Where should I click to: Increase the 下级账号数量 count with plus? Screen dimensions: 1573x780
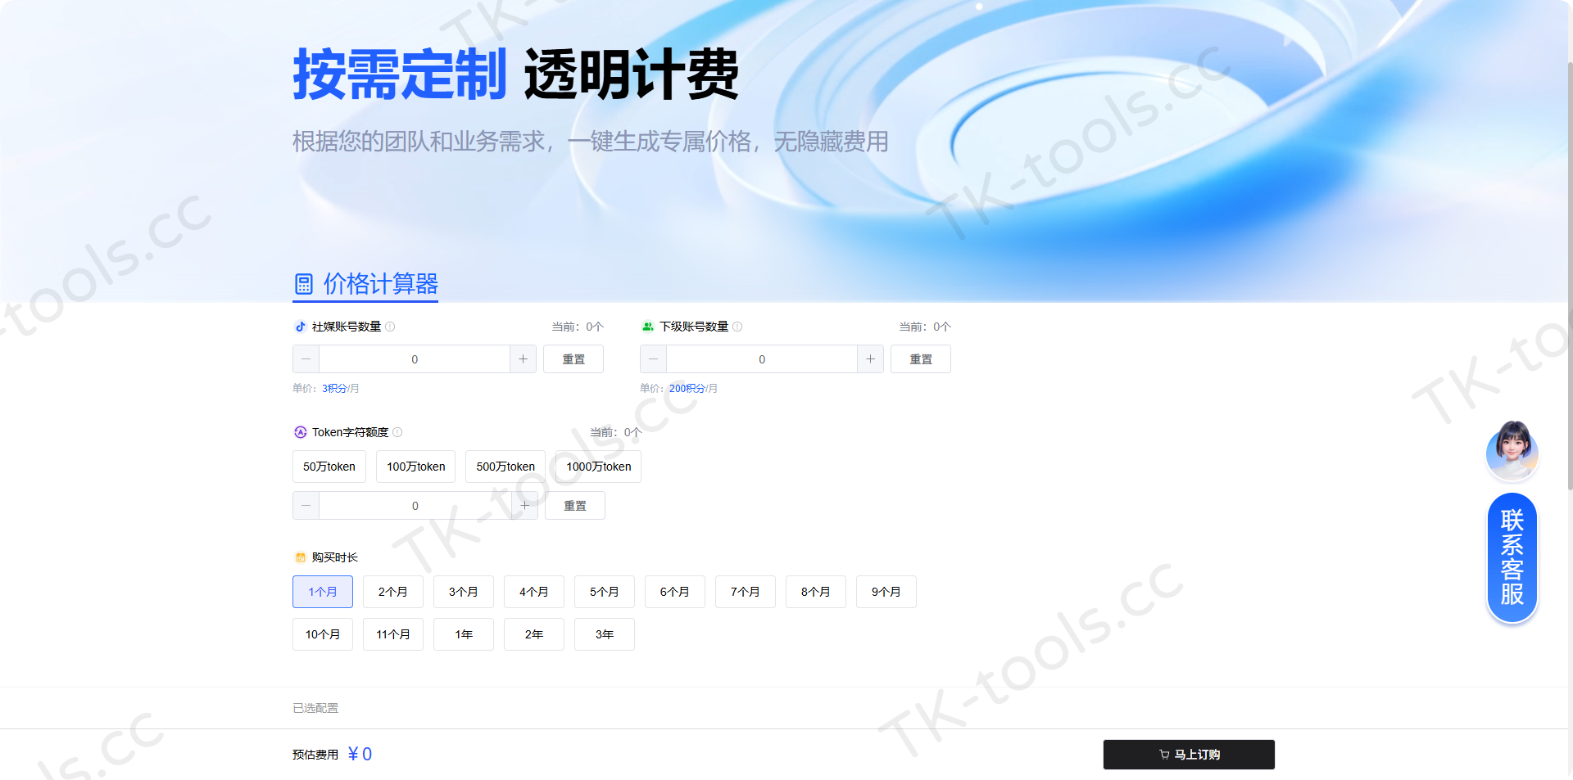pyautogui.click(x=870, y=359)
